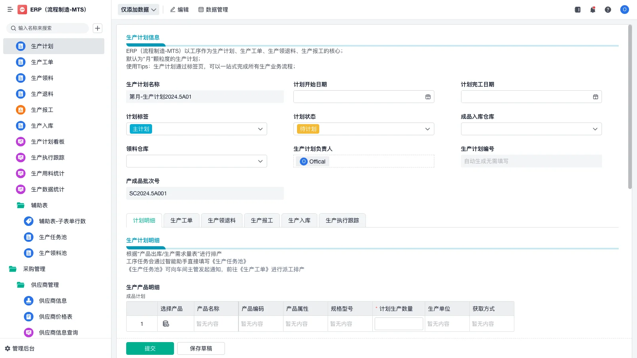This screenshot has height=358, width=637.
Task: Collapse the 采购管理 folder
Action: 13,269
